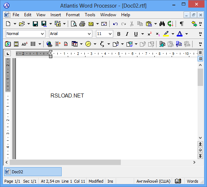This screenshot has height=187, width=207.
Task: Open Find with binoculars icon
Action: [162, 24]
